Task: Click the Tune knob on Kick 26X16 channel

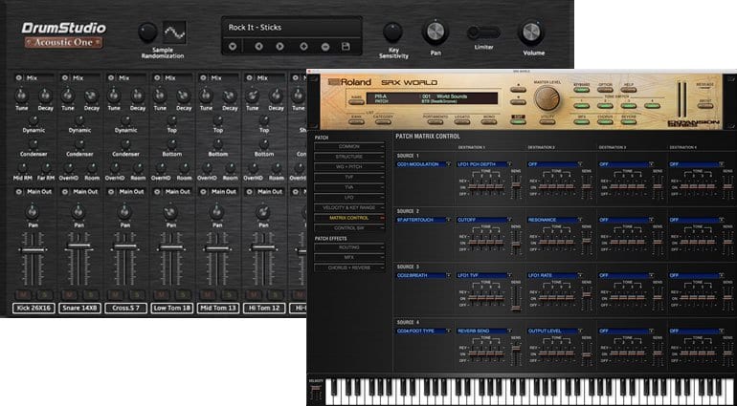Action: [x=21, y=96]
